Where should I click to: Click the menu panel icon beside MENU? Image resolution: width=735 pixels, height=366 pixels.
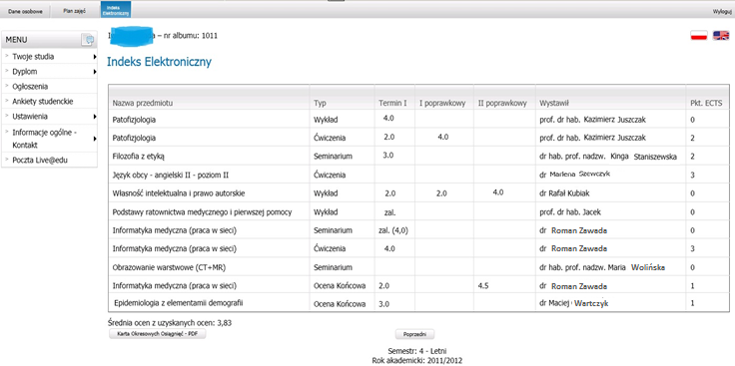(88, 40)
